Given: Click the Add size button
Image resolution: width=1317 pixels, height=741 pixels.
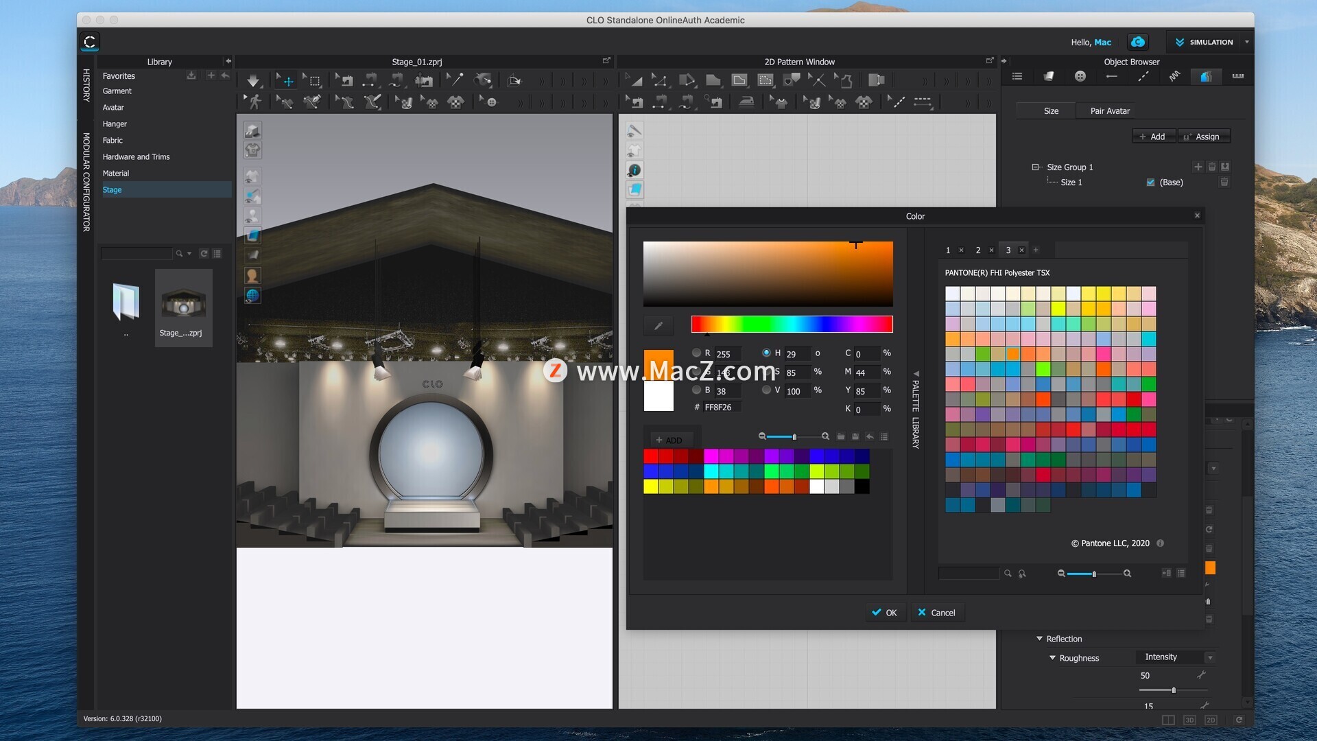Looking at the screenshot, I should coord(1153,137).
